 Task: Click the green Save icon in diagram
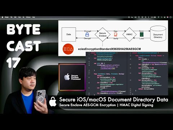[142, 35]
